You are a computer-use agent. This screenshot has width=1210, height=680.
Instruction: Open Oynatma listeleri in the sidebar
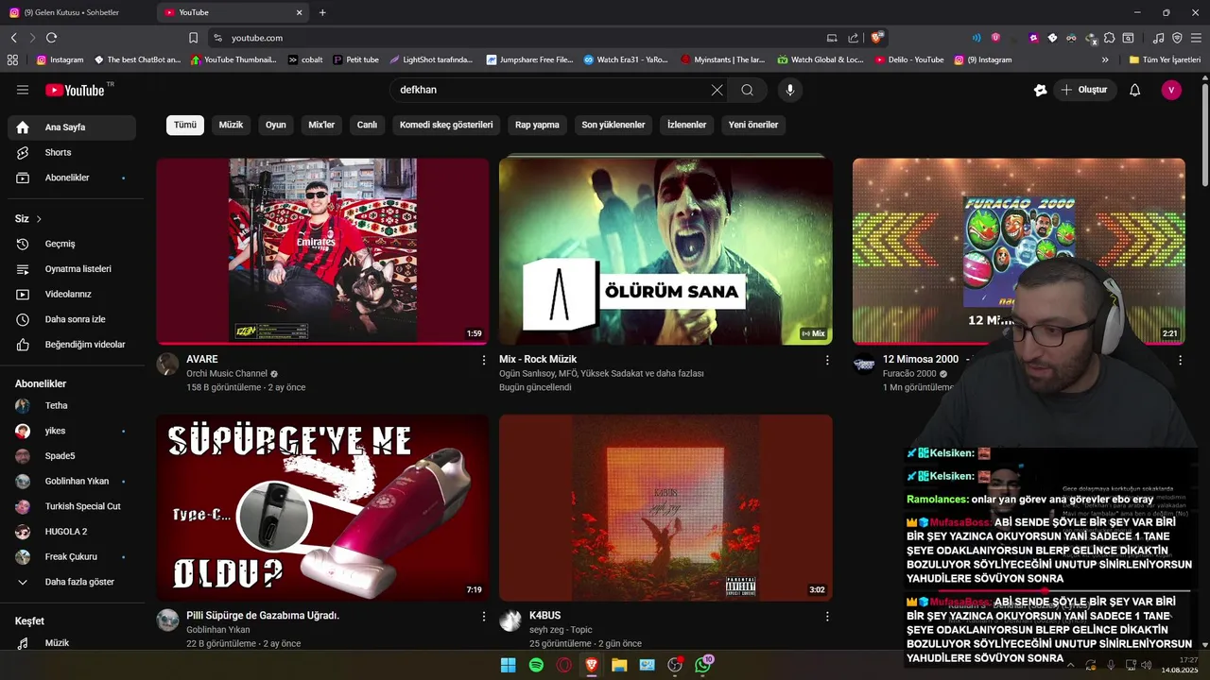pyautogui.click(x=72, y=269)
